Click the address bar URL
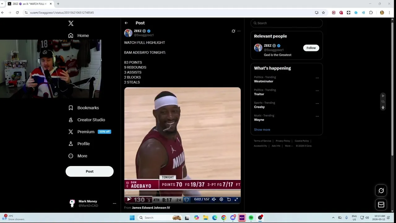The height and width of the screenshot is (223, 396). (62, 13)
